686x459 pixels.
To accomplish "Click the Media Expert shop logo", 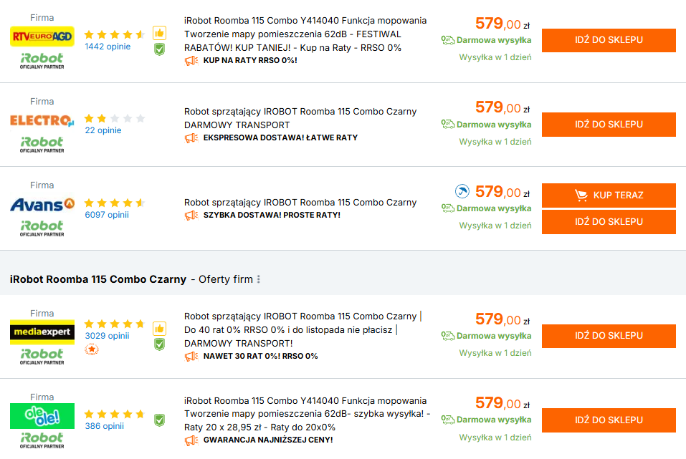I will (42, 332).
